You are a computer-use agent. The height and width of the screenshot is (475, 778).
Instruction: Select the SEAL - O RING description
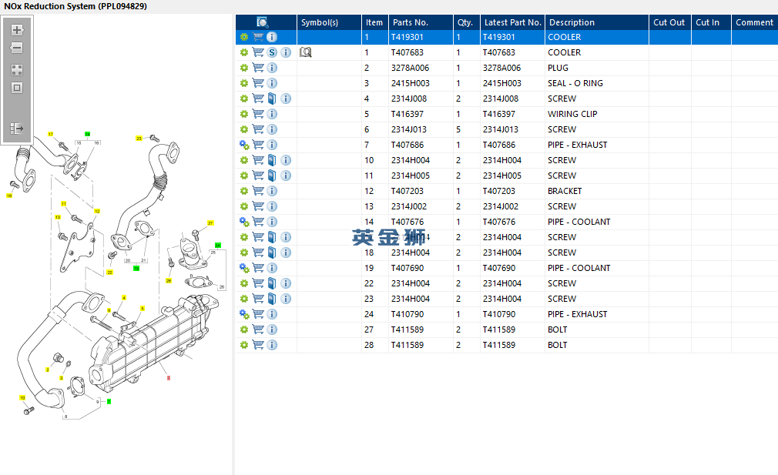tap(597, 83)
